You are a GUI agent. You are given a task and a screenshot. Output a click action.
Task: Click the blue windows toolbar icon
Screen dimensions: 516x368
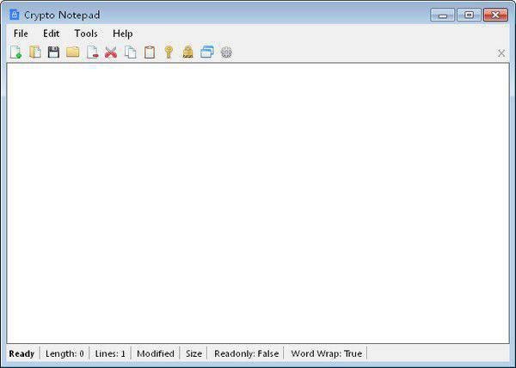click(x=207, y=52)
